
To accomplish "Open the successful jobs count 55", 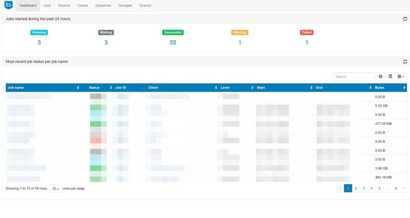I will (x=173, y=42).
